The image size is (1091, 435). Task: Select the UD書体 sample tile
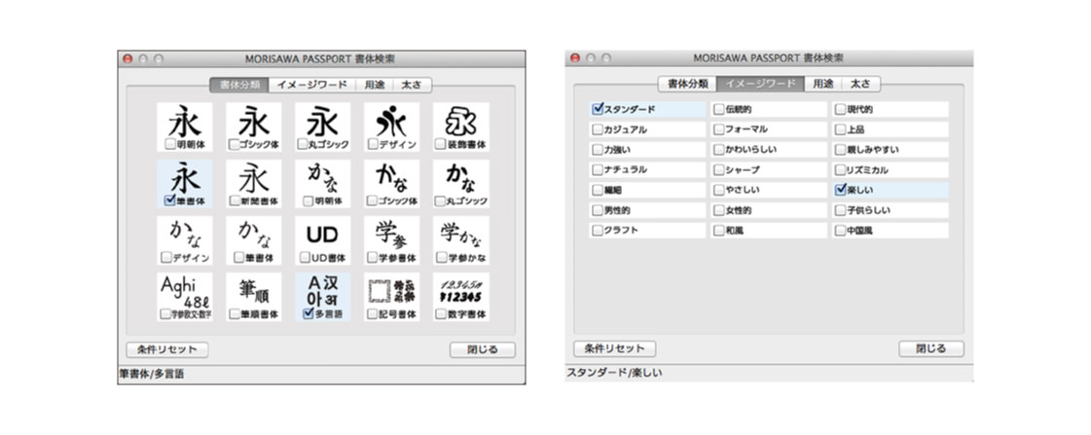[x=323, y=240]
